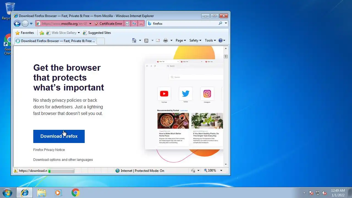Open the Help question mark menu
The width and height of the screenshot is (352, 198).
coord(222,40)
